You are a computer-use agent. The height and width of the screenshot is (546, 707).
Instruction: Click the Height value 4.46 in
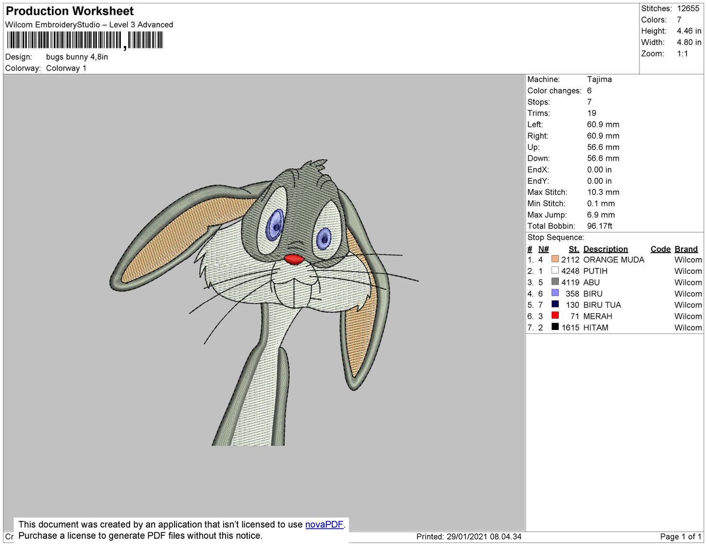click(x=689, y=31)
